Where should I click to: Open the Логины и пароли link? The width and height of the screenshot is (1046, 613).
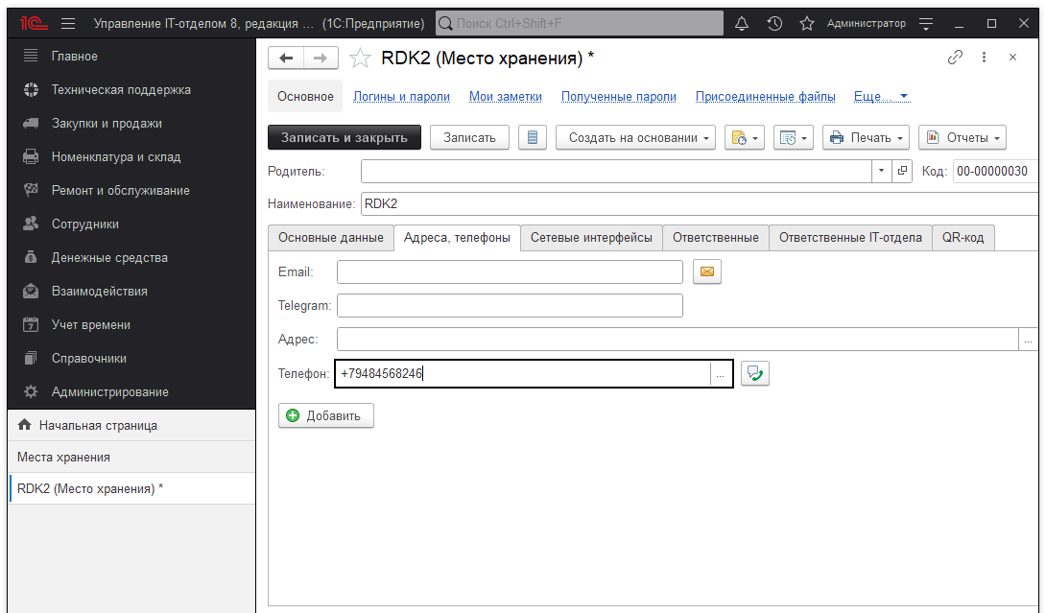pos(401,96)
